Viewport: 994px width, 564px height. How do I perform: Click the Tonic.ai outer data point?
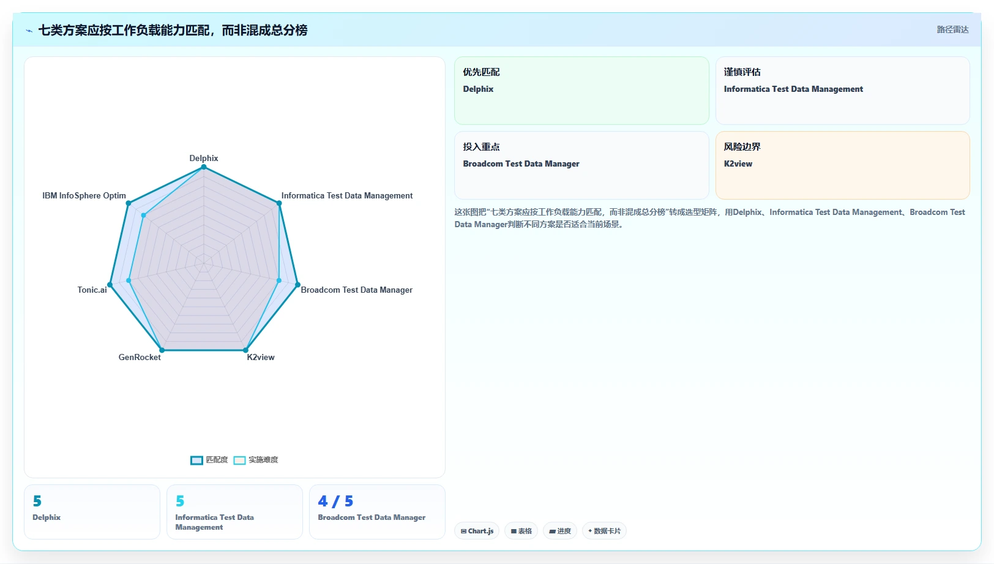pos(110,285)
